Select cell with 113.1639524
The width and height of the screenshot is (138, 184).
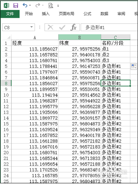[35, 129]
